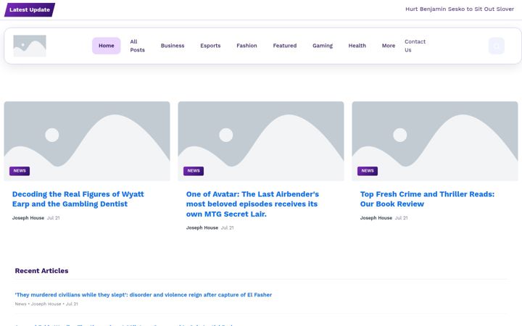This screenshot has height=326, width=522.
Task: Open the Gaming category
Action: (323, 46)
